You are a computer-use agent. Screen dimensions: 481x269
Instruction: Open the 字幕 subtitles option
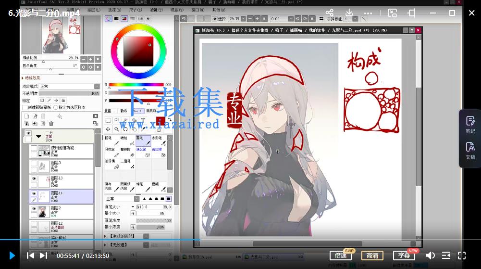(x=404, y=256)
